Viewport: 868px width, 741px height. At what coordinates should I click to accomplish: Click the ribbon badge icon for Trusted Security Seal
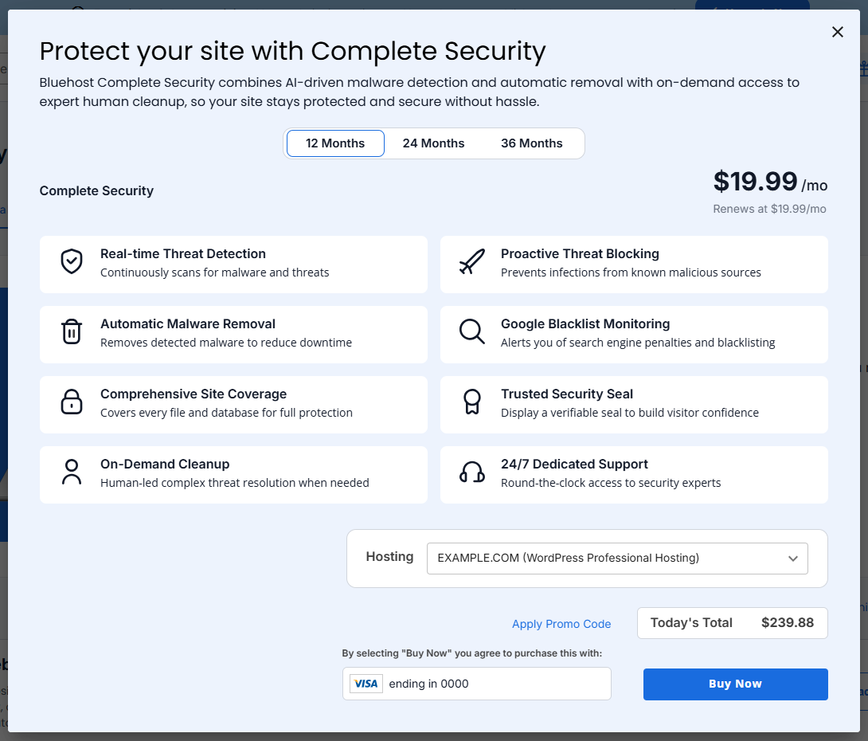[472, 402]
